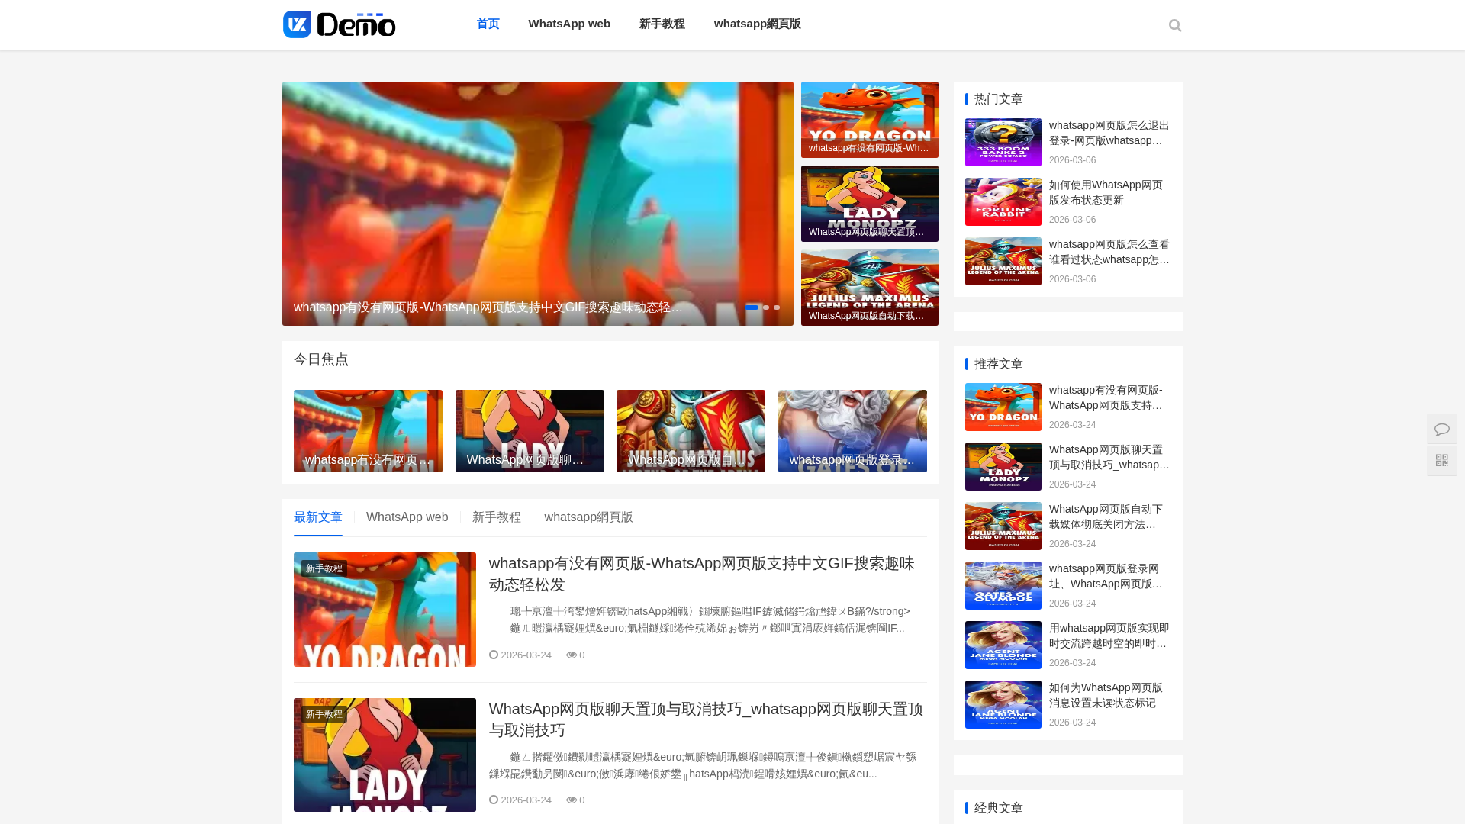Click the Yo Dragon slider thumbnail
This screenshot has height=824, width=1465.
point(869,120)
